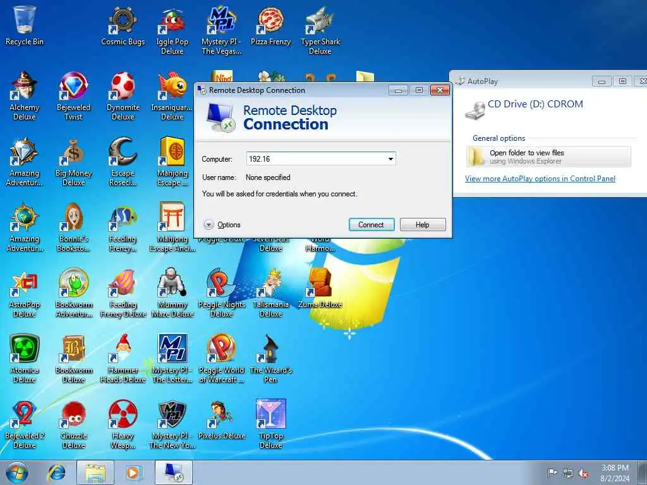Open Windows Media Player taskbar icon
This screenshot has width=647, height=485.
pyautogui.click(x=133, y=472)
